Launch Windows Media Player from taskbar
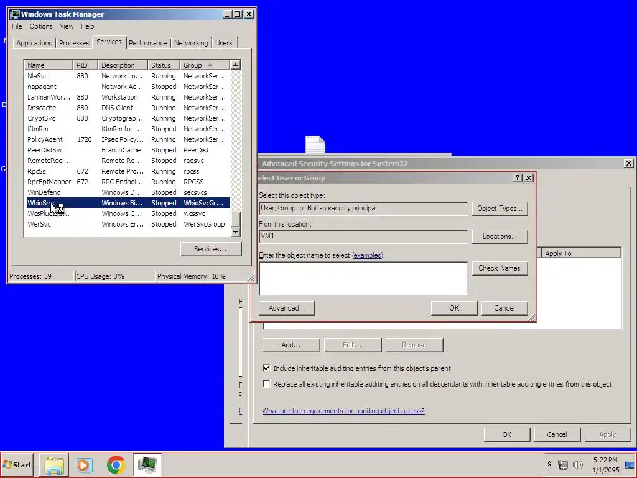Viewport: 637px width, 478px height. point(85,464)
